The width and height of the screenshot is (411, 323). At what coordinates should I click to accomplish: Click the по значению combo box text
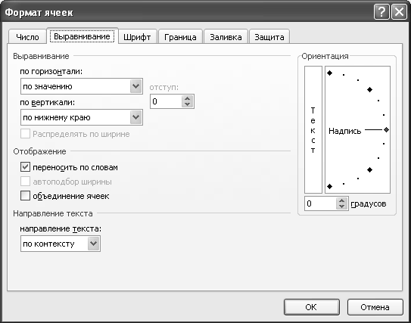(x=48, y=86)
